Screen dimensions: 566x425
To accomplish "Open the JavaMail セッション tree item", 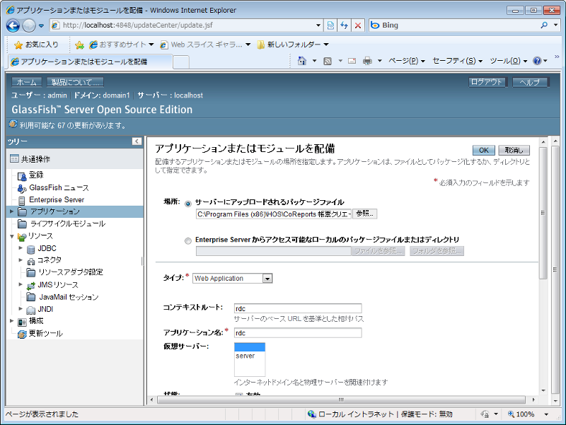I will (x=69, y=297).
